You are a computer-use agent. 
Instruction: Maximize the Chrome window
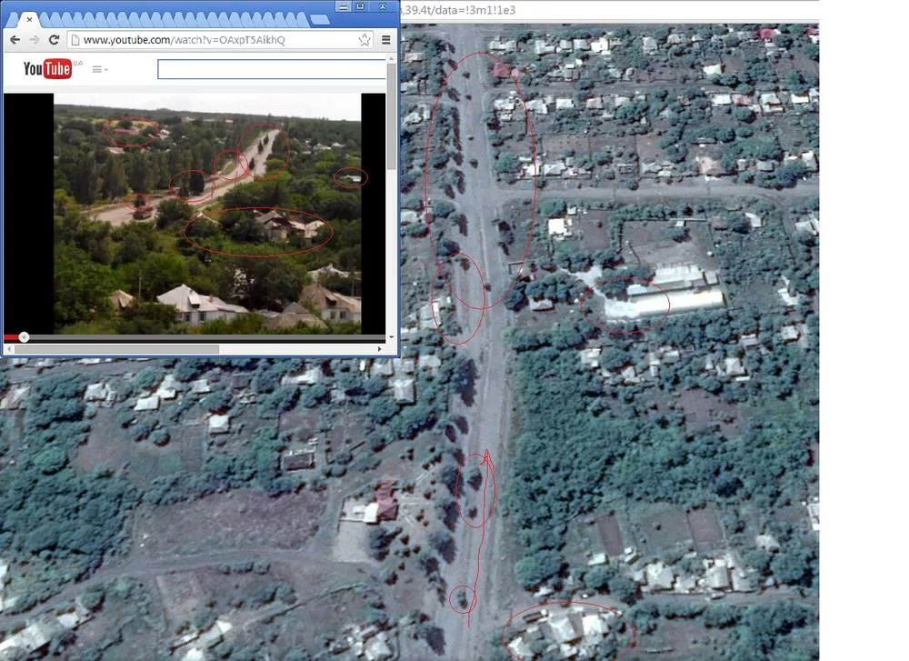click(360, 6)
